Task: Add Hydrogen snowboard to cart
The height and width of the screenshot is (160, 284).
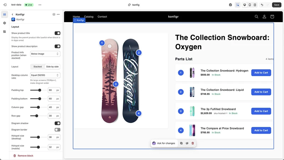Action: [261, 73]
